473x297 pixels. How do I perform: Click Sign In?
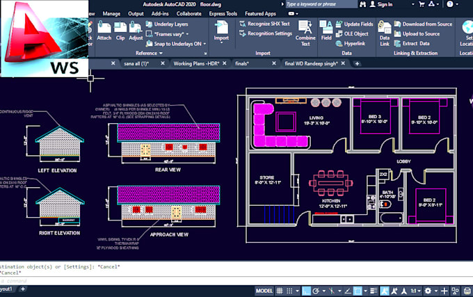click(x=382, y=4)
